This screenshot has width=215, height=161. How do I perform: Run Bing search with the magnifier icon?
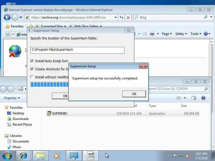(x=206, y=17)
